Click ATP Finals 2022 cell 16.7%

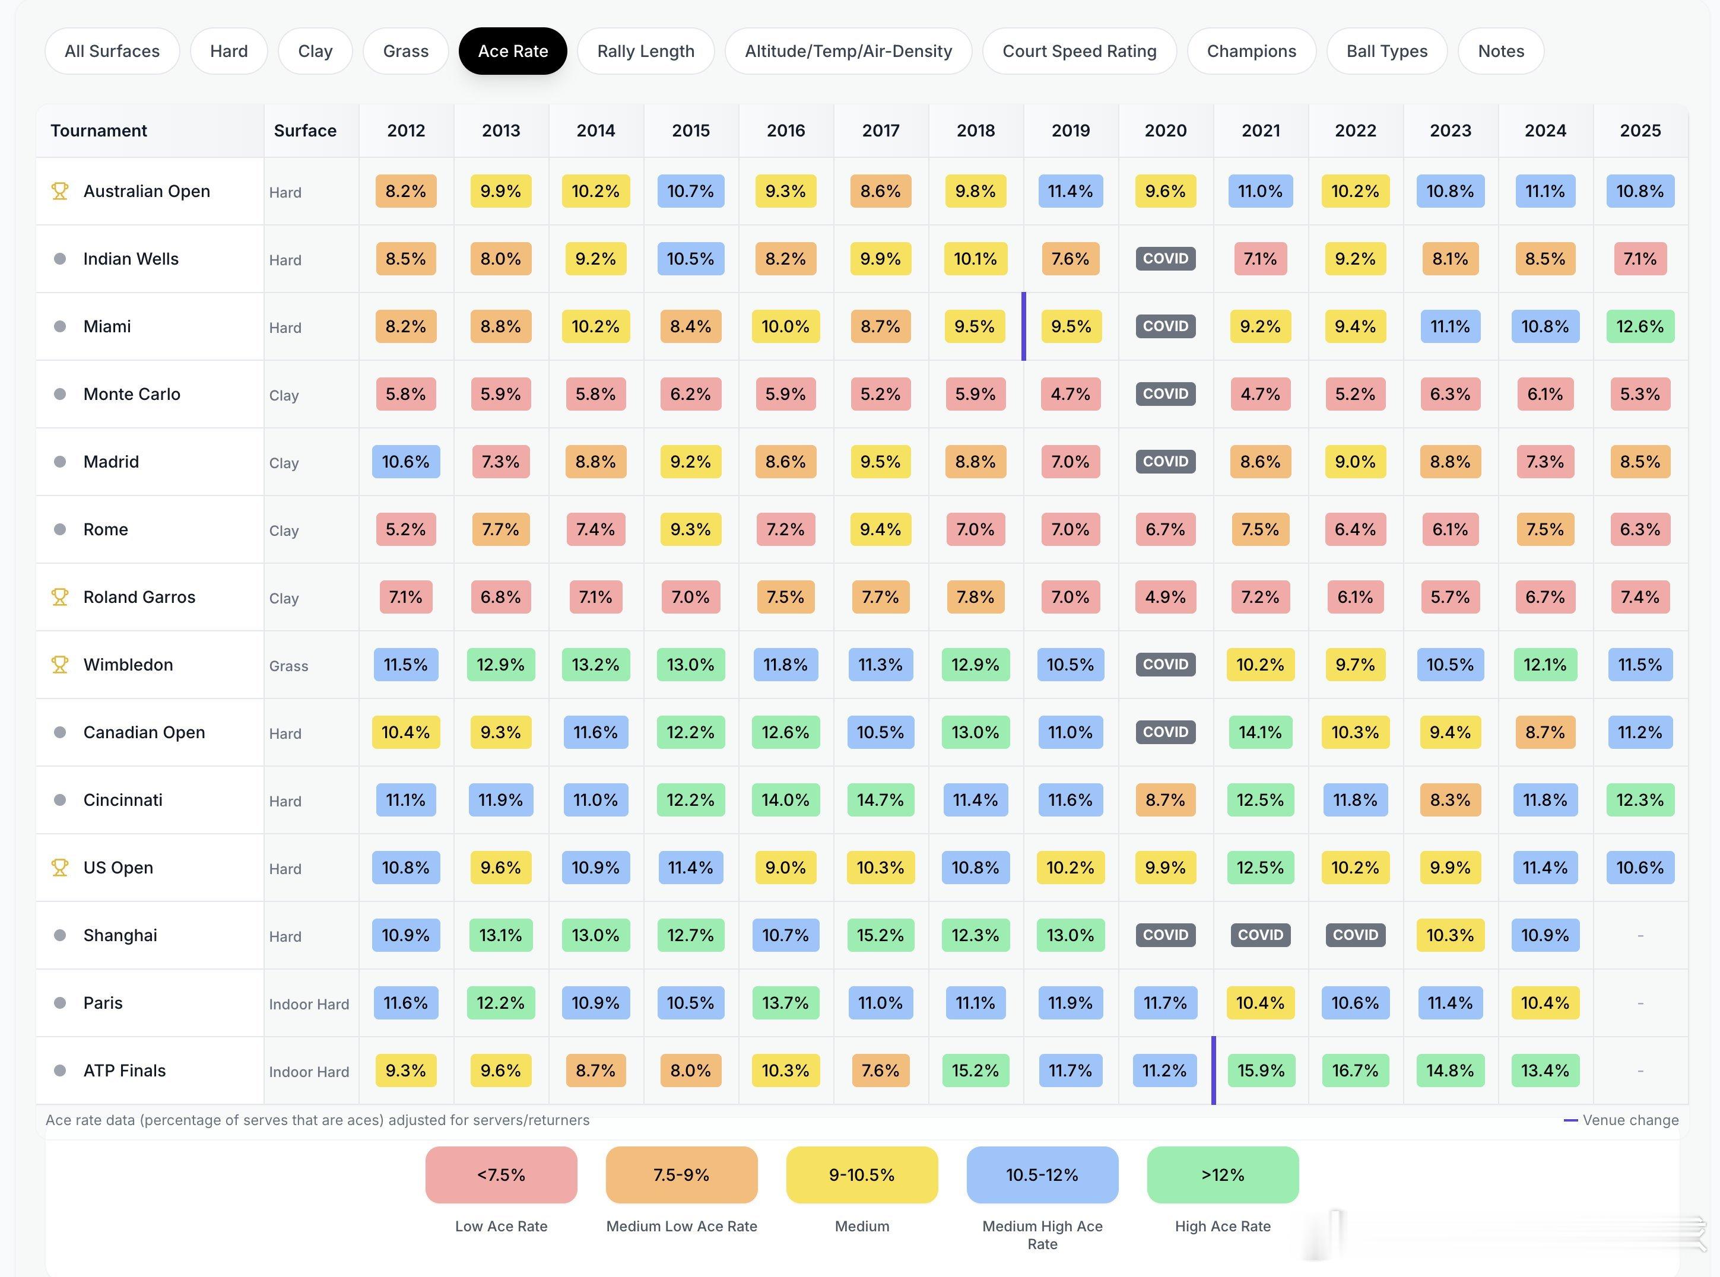[x=1355, y=1070]
